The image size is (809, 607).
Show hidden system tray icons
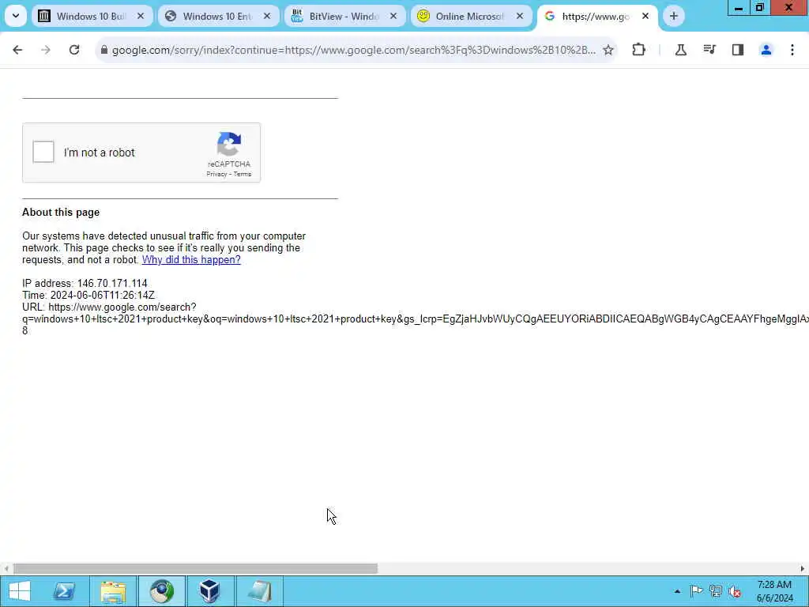[x=677, y=591]
